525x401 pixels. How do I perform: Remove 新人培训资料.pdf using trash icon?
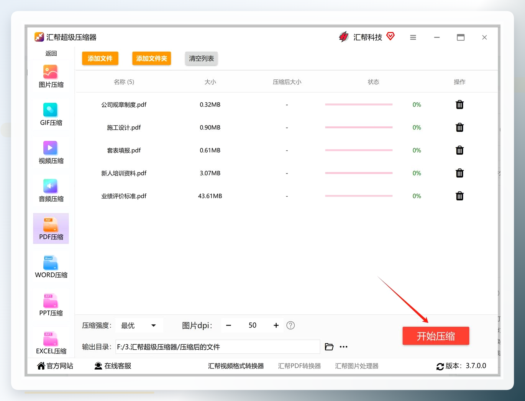(x=459, y=173)
